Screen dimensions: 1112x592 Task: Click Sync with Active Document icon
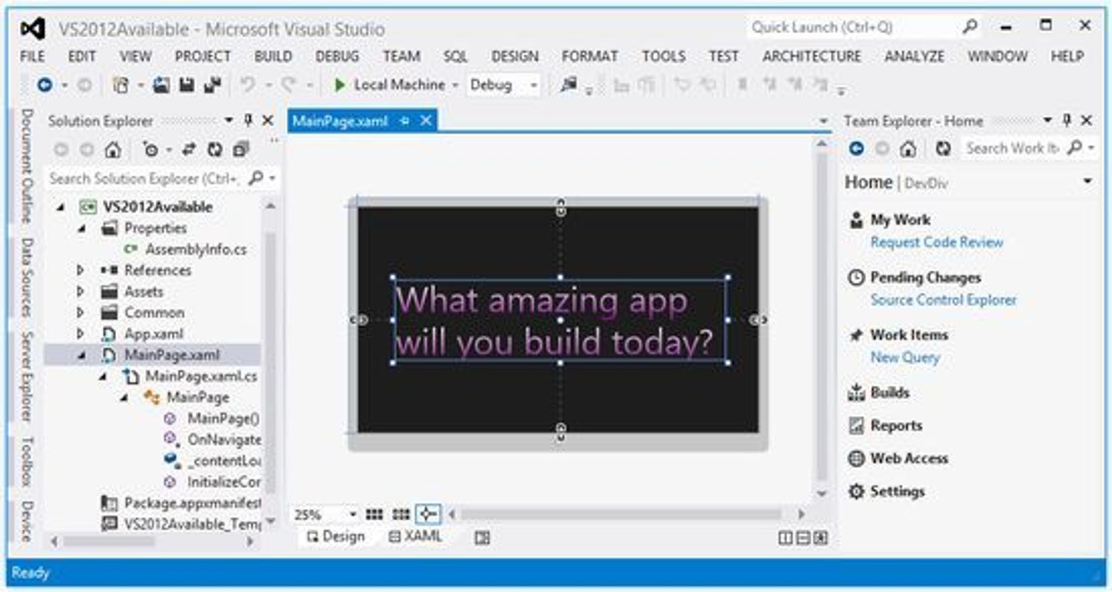coord(189,150)
